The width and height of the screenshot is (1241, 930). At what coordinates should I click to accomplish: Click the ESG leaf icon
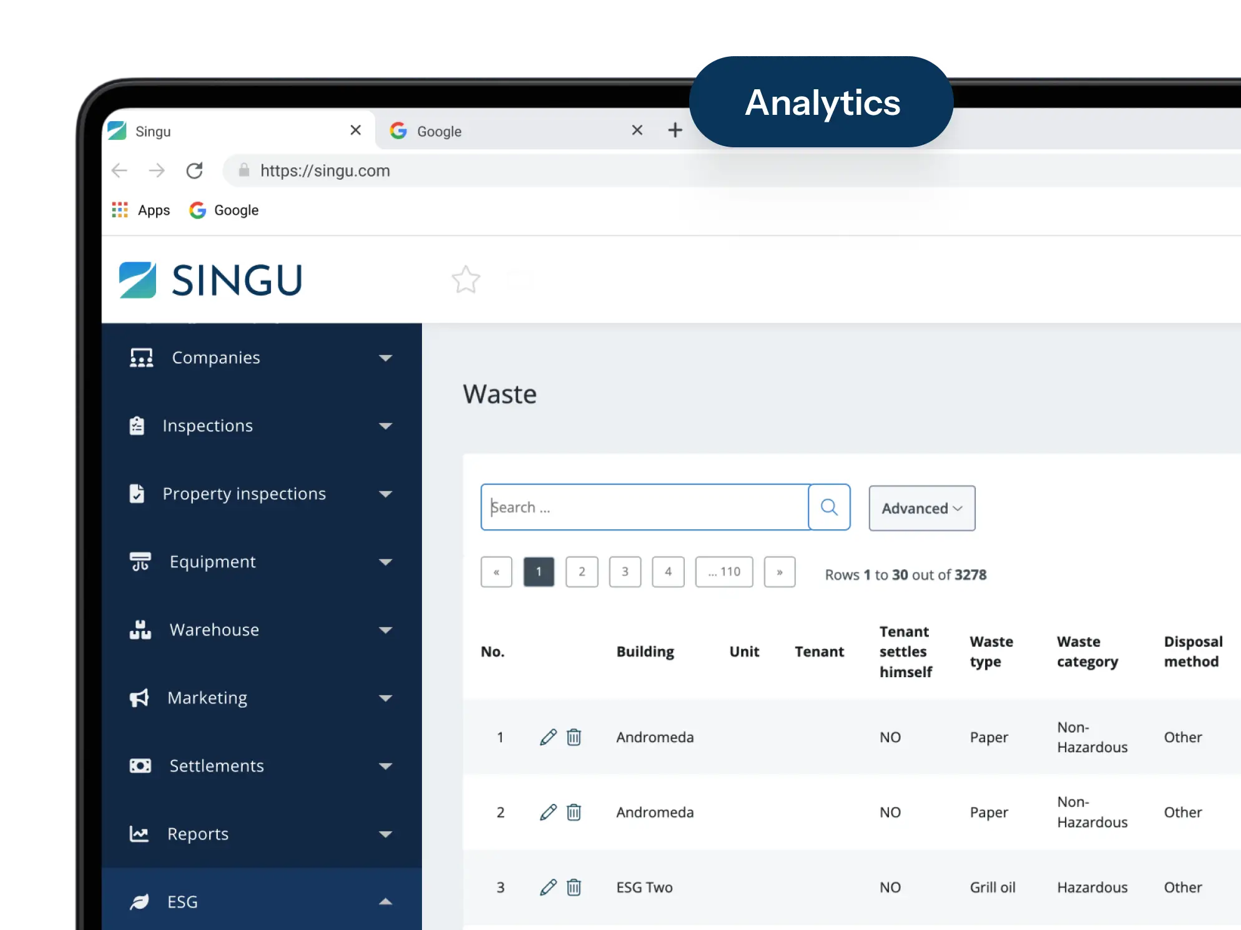139,902
